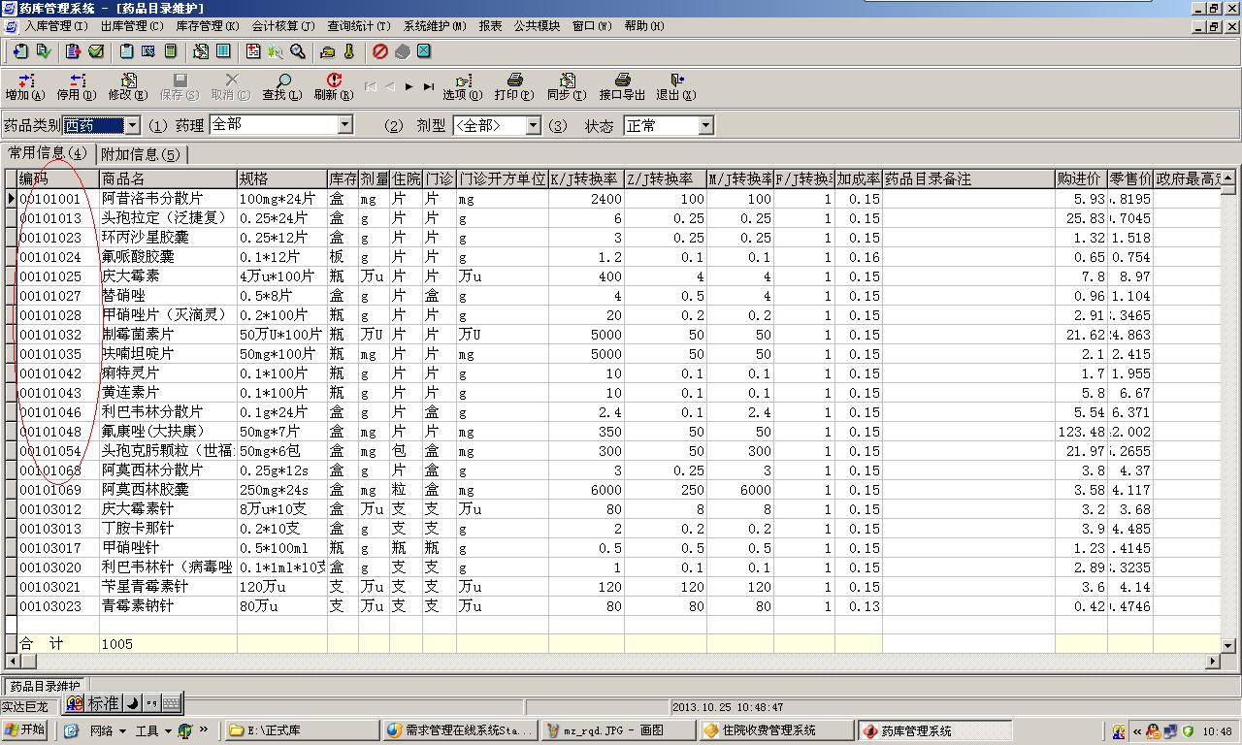Click the yellow envelope with check icon

point(96,51)
